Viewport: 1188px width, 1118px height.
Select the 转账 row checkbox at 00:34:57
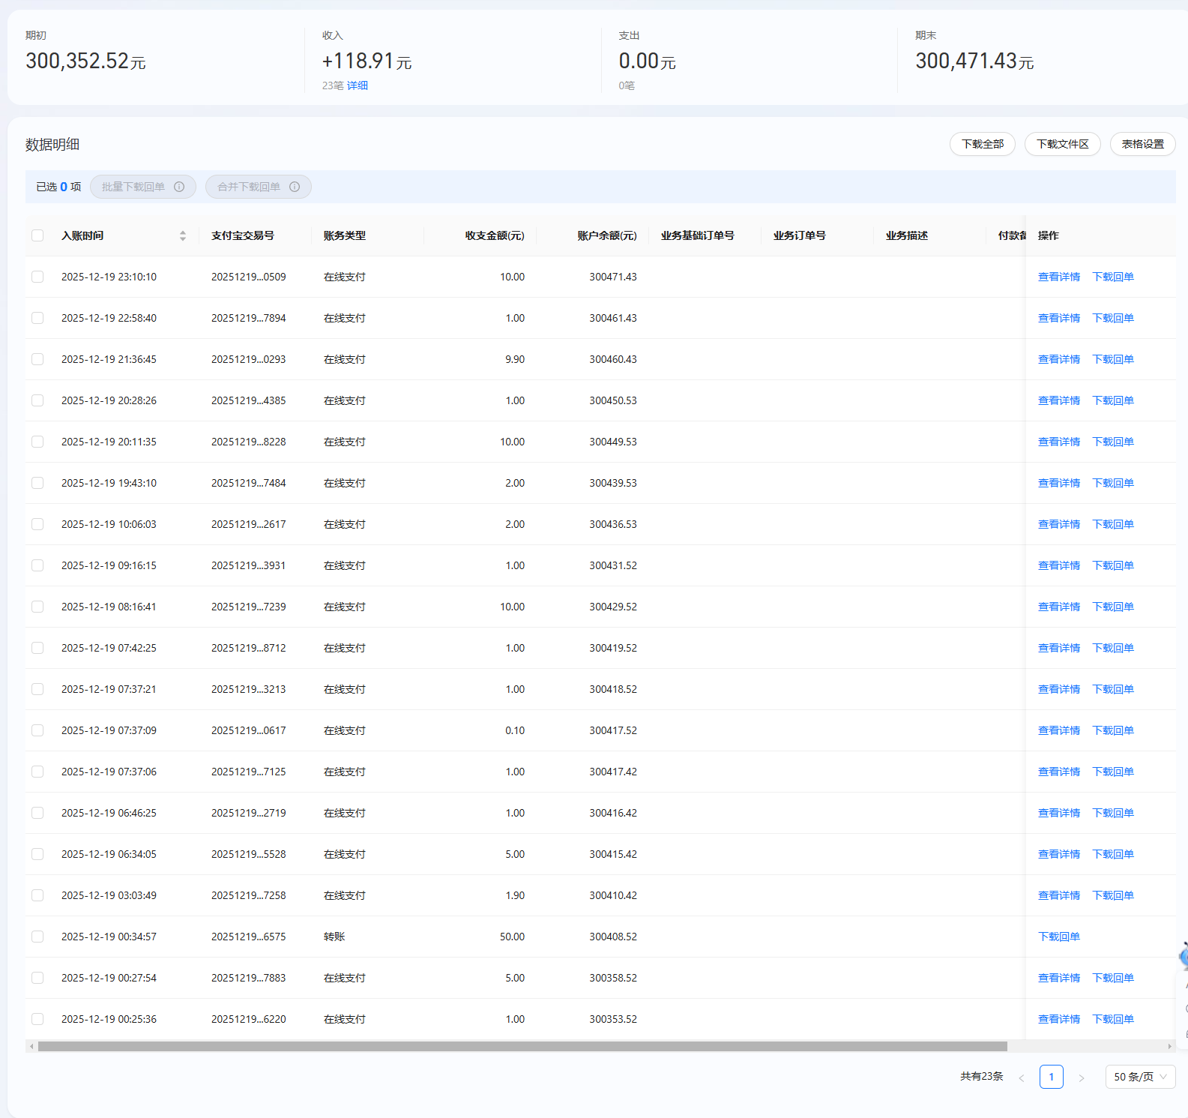pos(37,937)
